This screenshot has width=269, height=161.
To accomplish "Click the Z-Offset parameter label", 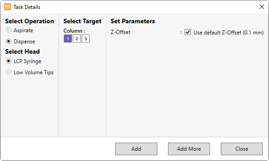I will [x=121, y=32].
